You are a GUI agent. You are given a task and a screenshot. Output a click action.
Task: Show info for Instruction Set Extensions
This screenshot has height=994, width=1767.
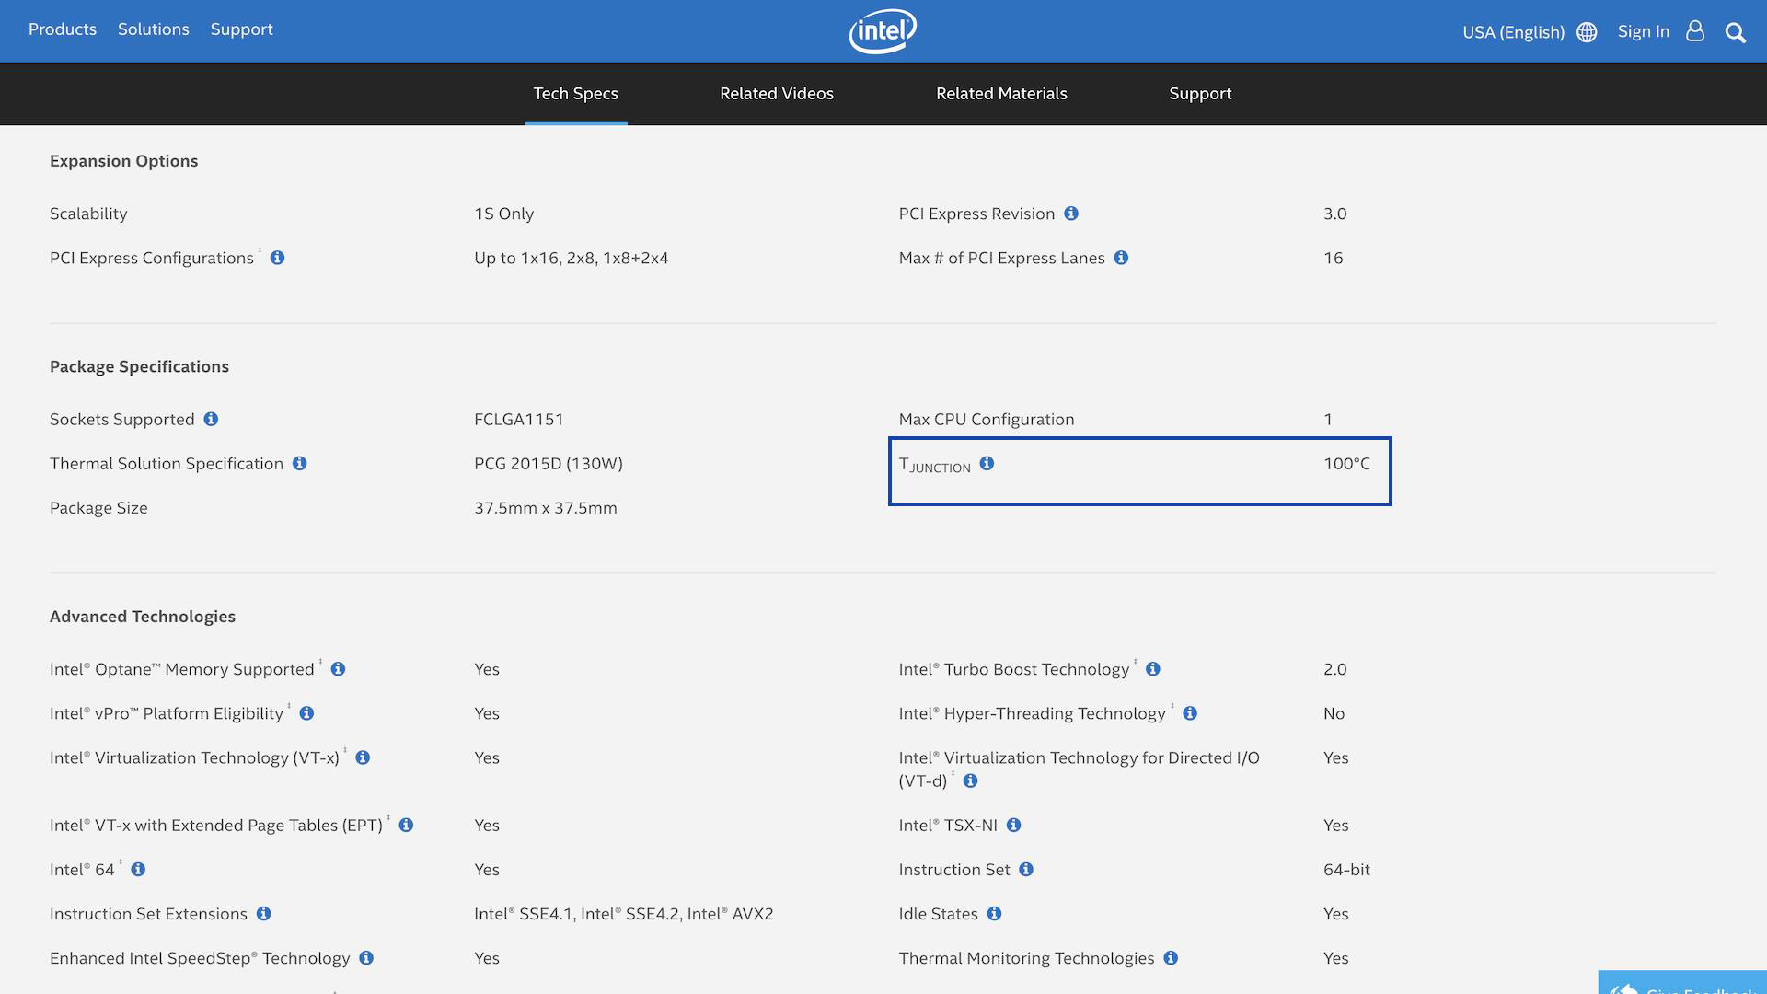point(264,914)
